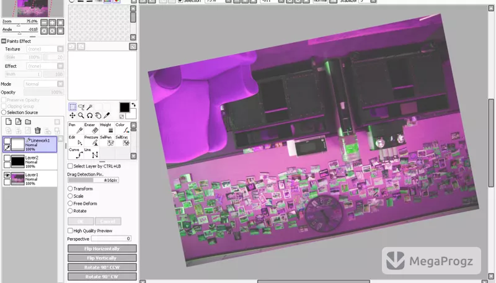
Task: Choose the Move tool icon
Action: tap(73, 115)
